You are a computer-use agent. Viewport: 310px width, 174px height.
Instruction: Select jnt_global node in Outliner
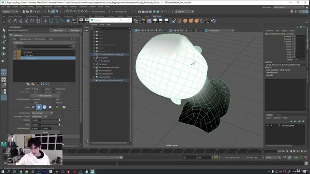pos(103,64)
